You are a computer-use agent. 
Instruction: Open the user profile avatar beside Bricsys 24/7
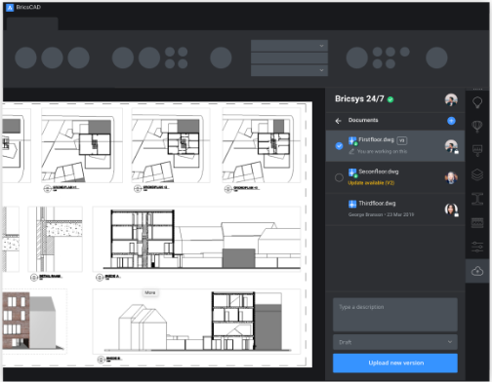tap(451, 99)
